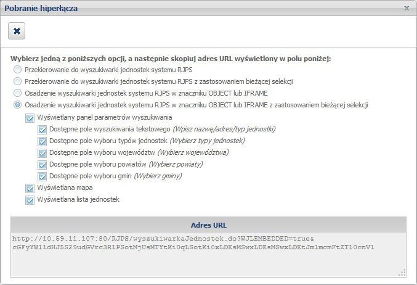Toggle Dostępne pole wyboru typów jednostek
417x285 pixels.
click(x=42, y=141)
